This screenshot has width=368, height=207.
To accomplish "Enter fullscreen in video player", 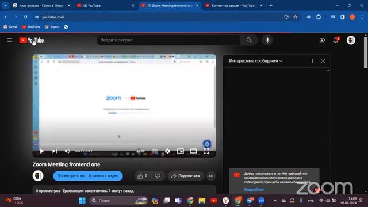I will [x=206, y=151].
